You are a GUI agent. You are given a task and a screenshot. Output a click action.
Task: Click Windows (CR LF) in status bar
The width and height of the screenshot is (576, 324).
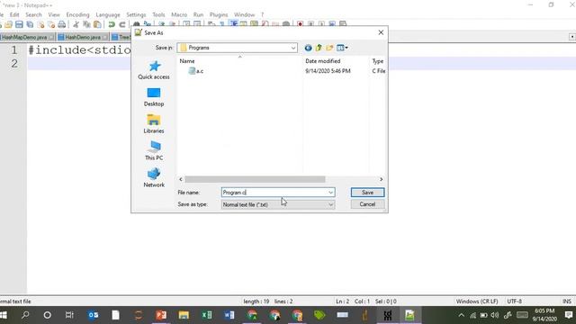(x=477, y=301)
